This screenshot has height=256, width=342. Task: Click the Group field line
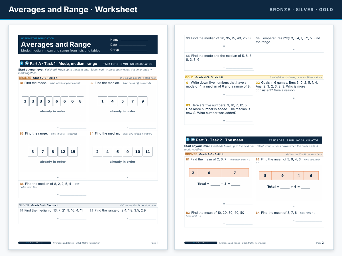coord(134,51)
